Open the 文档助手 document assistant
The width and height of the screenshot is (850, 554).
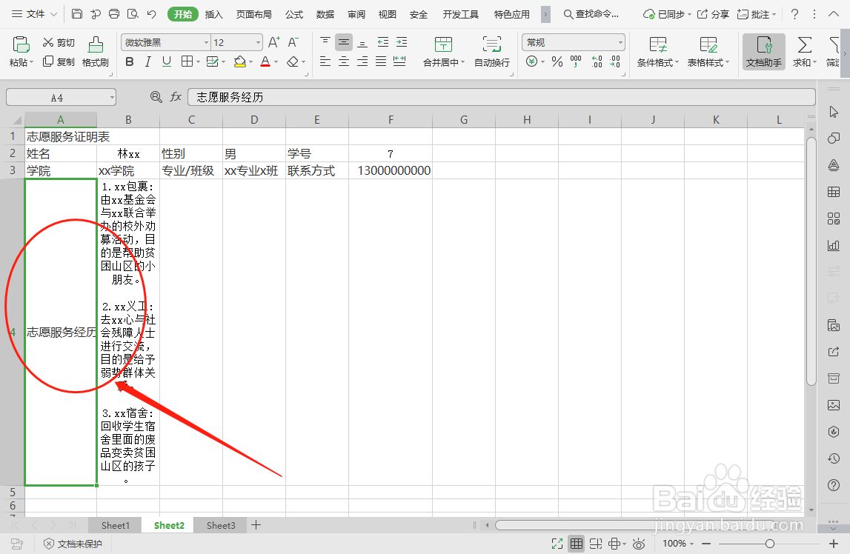click(x=763, y=52)
